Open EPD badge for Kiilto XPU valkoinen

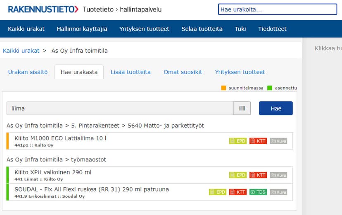click(x=238, y=175)
